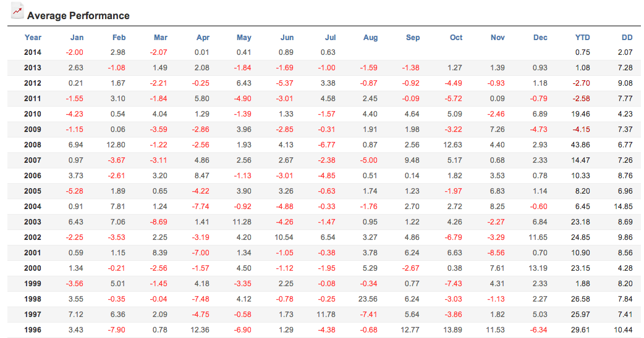Viewport: 644px width, 338px height.
Task: Select the Year column header
Action: (33, 37)
